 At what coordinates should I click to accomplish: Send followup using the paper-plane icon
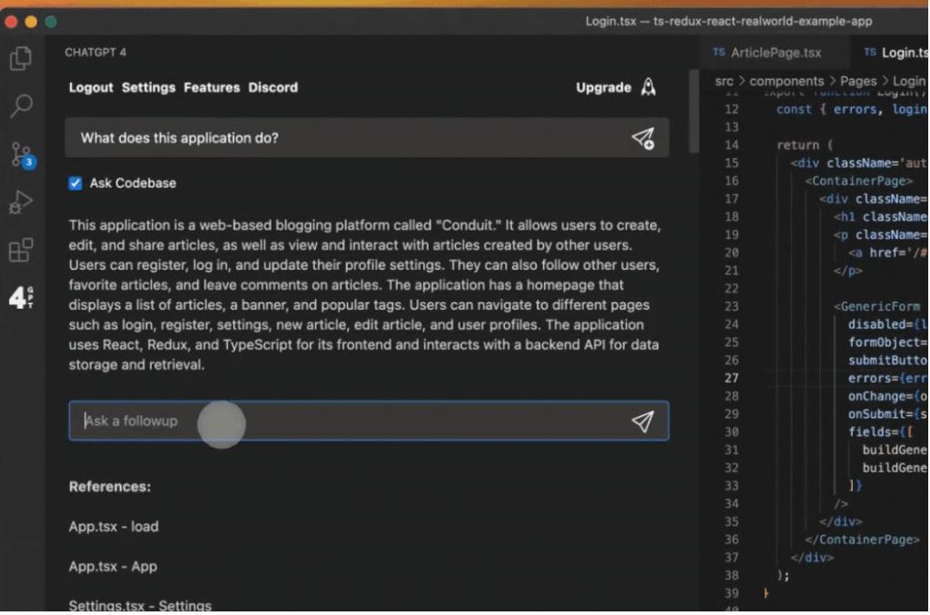(642, 422)
